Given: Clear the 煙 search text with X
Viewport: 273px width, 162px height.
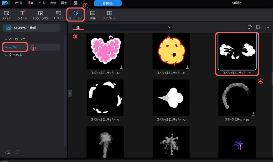Looking at the screenshot, I should point(169,27).
